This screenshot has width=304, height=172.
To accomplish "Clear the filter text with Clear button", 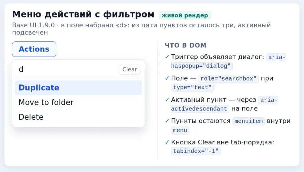I will tap(130, 69).
